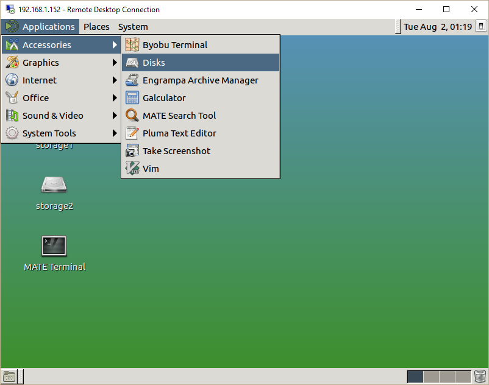Click the MATE Search Tool magnifier icon

click(132, 116)
